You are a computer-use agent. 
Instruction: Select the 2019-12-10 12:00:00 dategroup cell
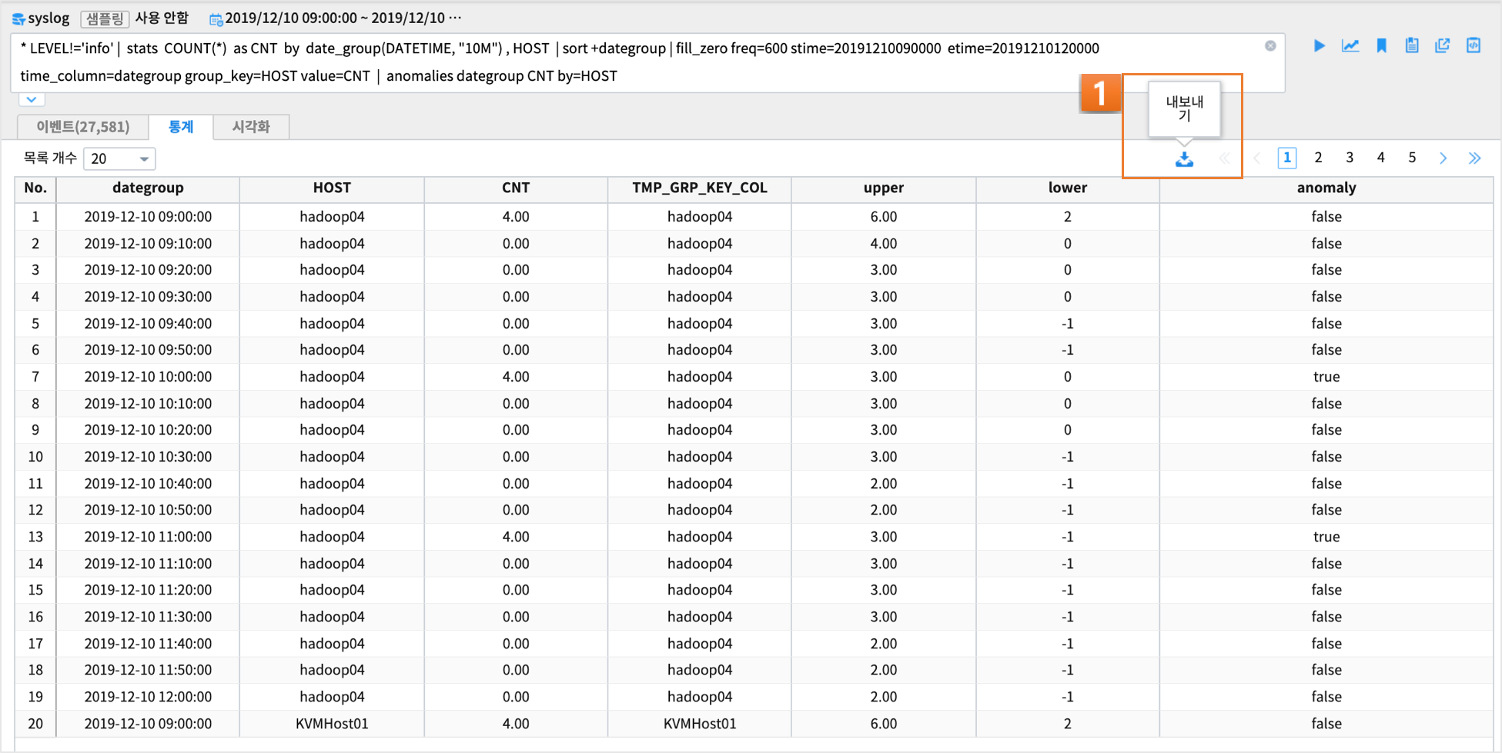coord(148,697)
